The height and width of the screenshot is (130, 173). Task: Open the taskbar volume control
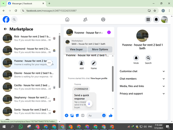click(145, 127)
